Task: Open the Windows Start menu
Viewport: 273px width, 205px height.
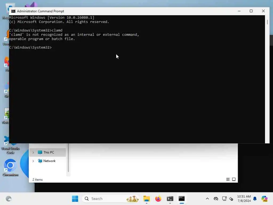Action: (x=75, y=199)
